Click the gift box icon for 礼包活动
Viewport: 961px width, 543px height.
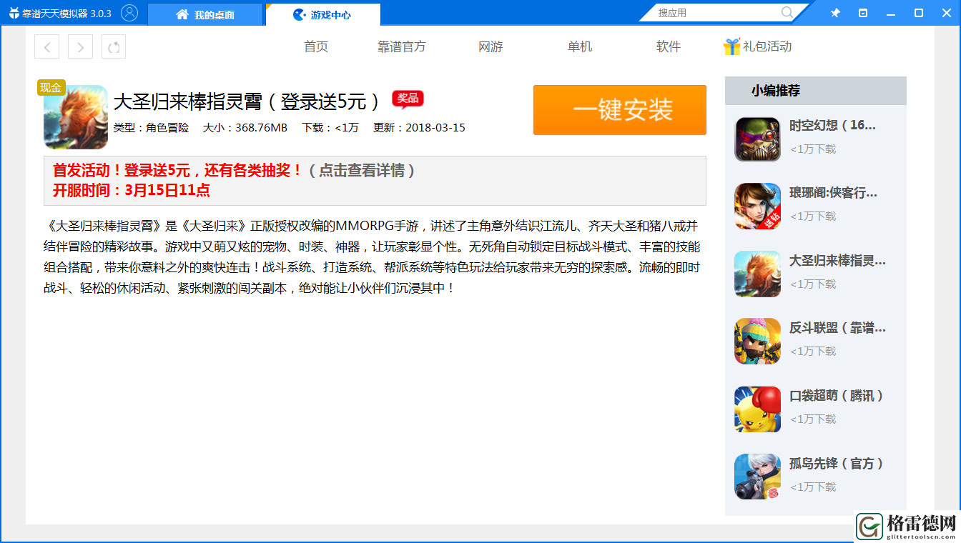tap(731, 46)
